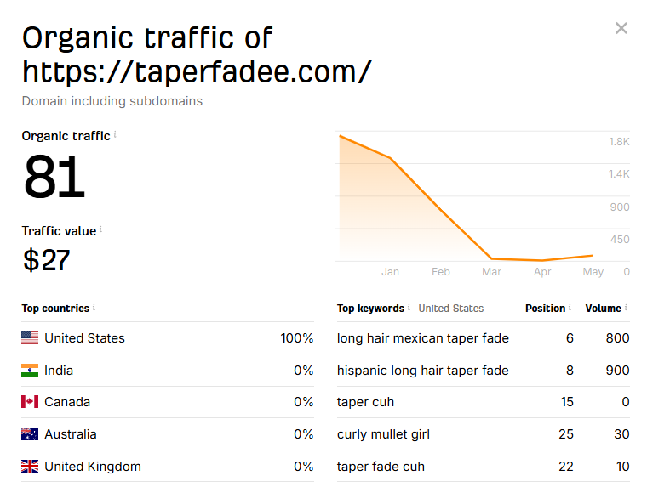Open the 'taper fade cuh' keyword

coord(381,467)
